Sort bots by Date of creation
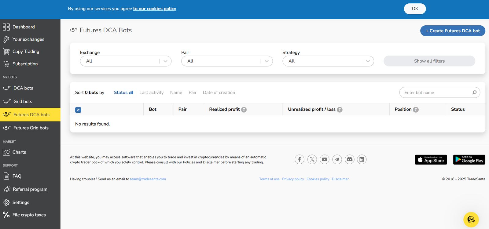Image resolution: width=489 pixels, height=229 pixels. pyautogui.click(x=219, y=93)
